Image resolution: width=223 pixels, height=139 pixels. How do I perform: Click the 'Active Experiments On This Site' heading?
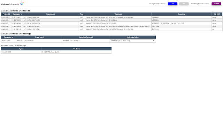click(15, 11)
